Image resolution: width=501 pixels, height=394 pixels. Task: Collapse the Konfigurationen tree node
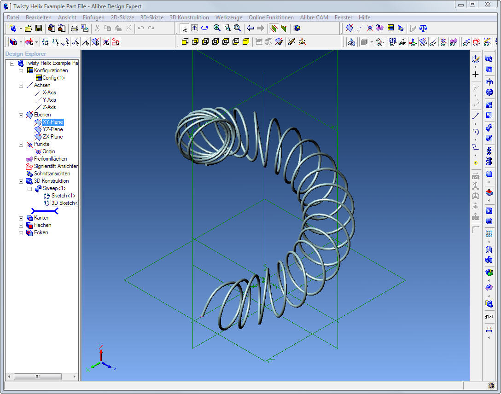point(21,71)
